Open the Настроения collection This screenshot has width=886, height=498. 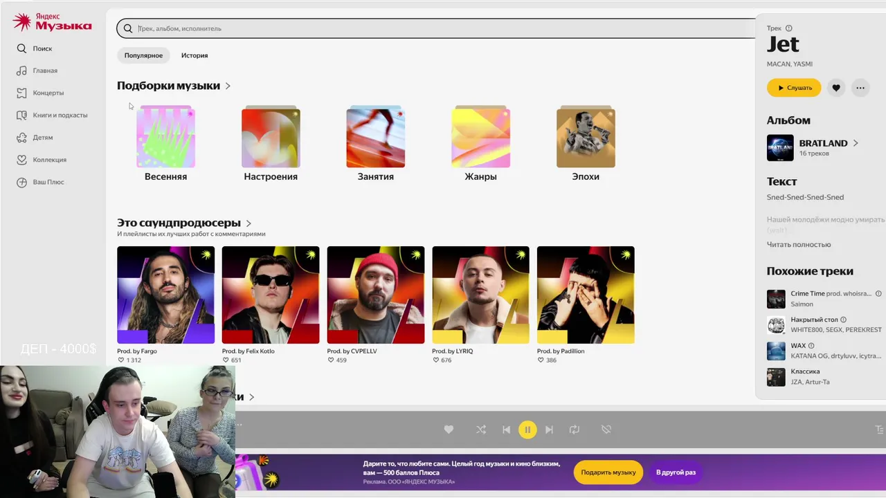coord(271,143)
